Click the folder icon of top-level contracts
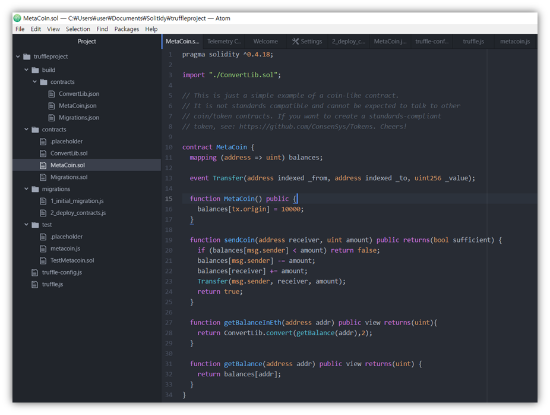This screenshot has height=415, width=550. (35, 130)
